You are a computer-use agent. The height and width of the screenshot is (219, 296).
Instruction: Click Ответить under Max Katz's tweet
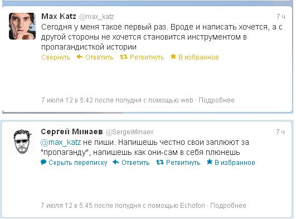(99, 57)
